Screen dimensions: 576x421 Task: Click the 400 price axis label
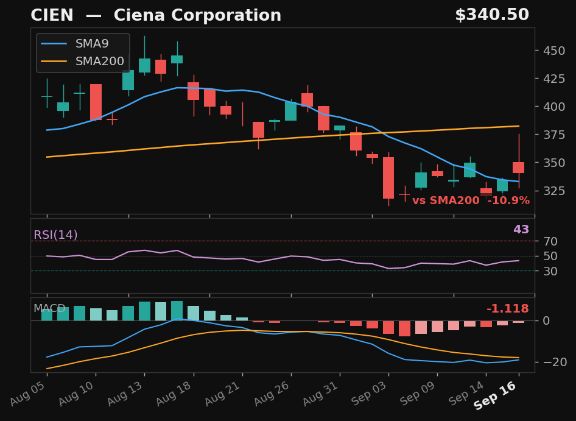[x=554, y=107]
